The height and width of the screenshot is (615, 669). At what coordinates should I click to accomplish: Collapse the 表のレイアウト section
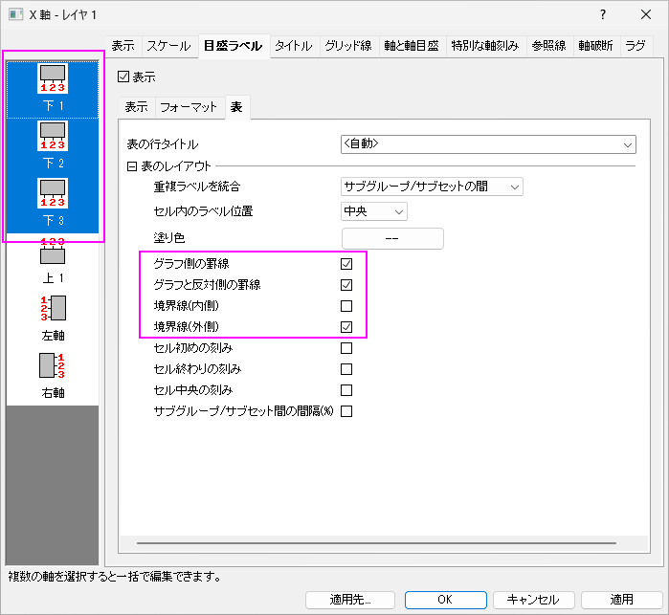[132, 166]
